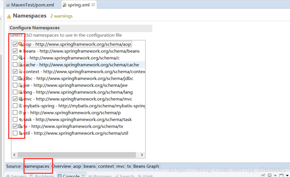
Task: Click the namespace list right scroll arrow
Action: 142,155
